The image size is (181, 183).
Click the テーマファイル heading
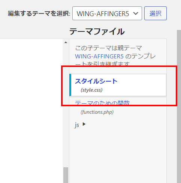pyautogui.click(x=97, y=31)
